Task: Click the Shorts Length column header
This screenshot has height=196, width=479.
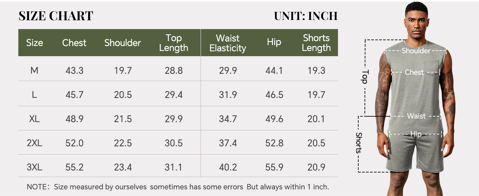Action: pos(316,43)
